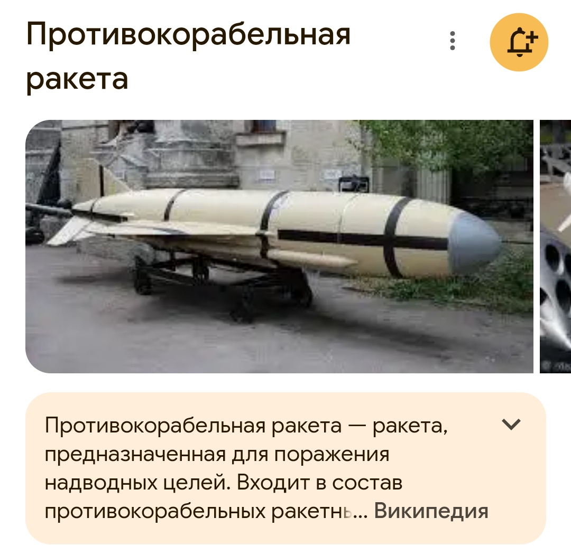Open the three-dot more options menu
This screenshot has width=571, height=546.
[452, 41]
